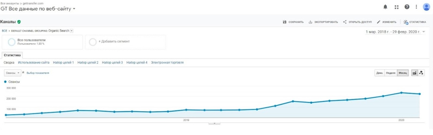
Task: Open the Google apps grid
Action: coord(397,7)
